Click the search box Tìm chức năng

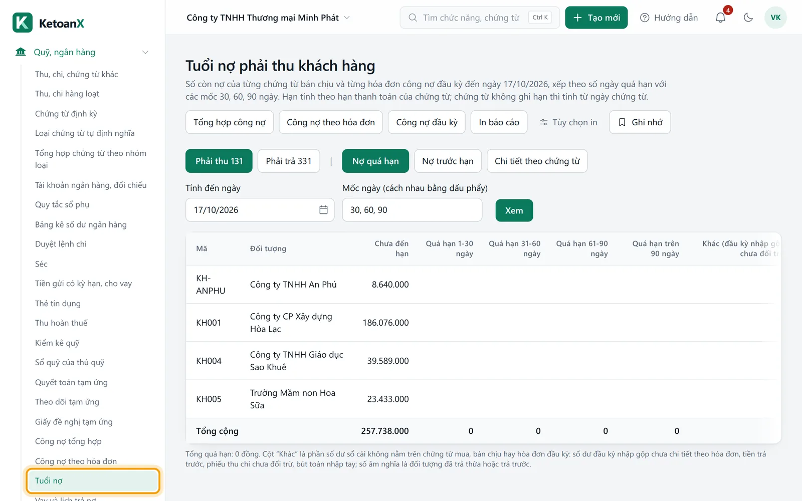480,18
